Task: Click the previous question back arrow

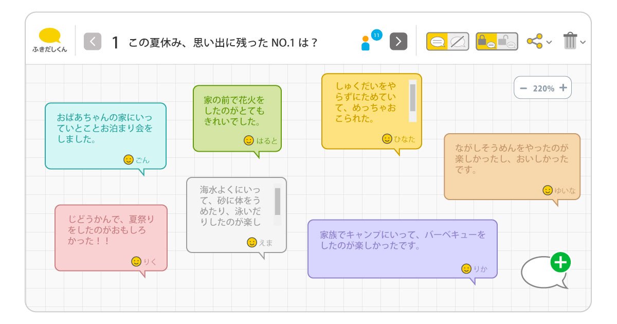Action: coord(93,42)
